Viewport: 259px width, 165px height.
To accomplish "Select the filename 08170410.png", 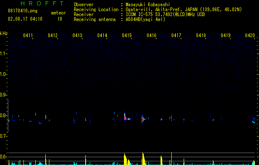I will [x=23, y=11].
